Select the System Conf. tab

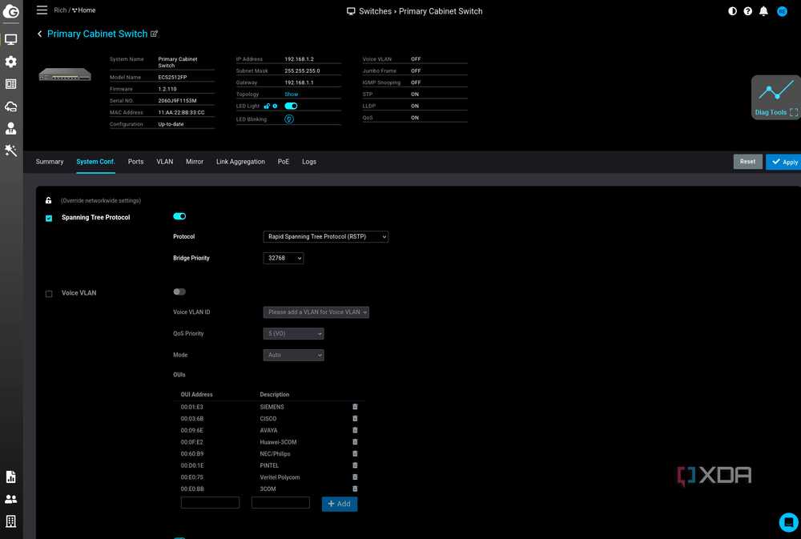tap(95, 162)
